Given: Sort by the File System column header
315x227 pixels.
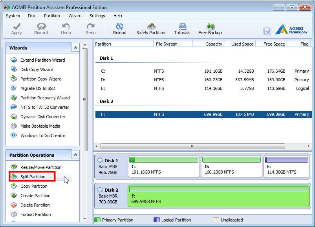Looking at the screenshot, I should (173, 44).
